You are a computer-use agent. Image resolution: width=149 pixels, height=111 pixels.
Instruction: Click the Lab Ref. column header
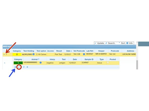(90, 51)
